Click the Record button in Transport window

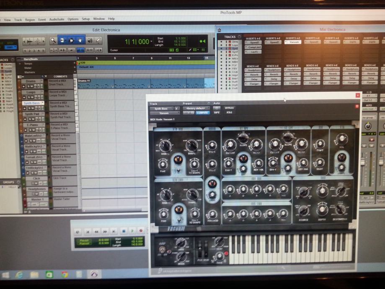point(141,231)
